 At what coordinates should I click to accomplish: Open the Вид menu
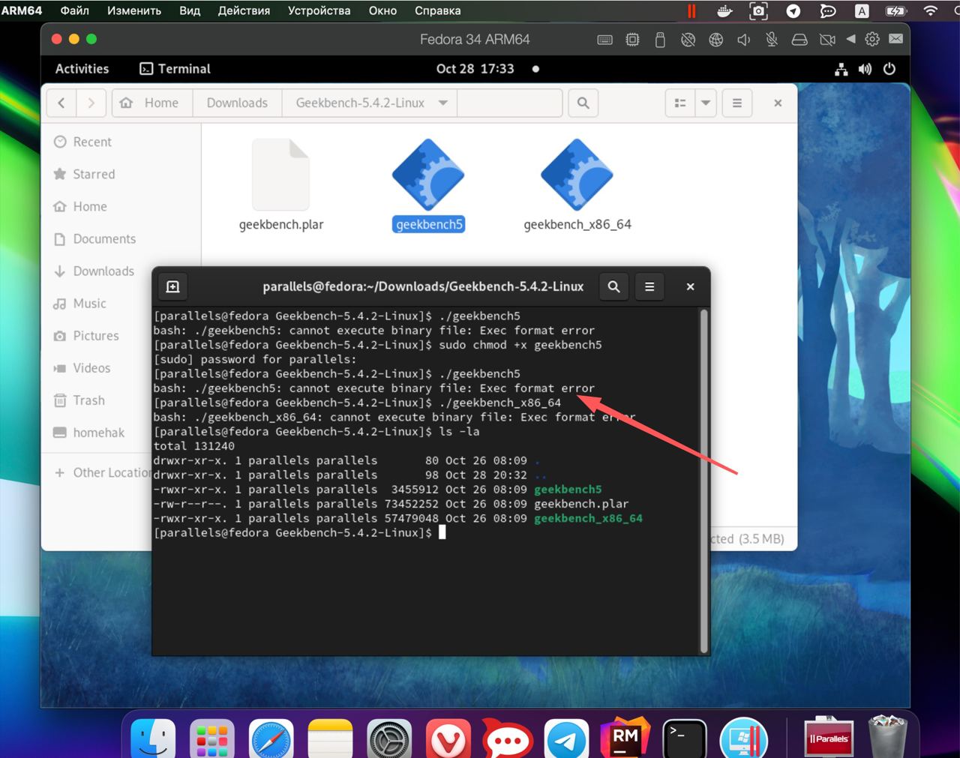[x=190, y=10]
